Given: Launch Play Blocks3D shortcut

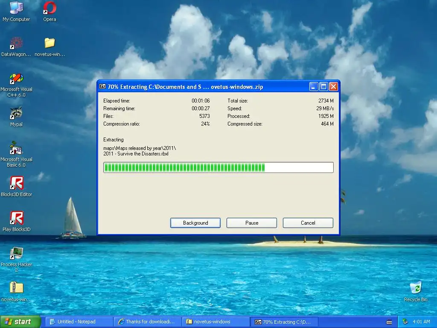Looking at the screenshot, I should (x=16, y=222).
